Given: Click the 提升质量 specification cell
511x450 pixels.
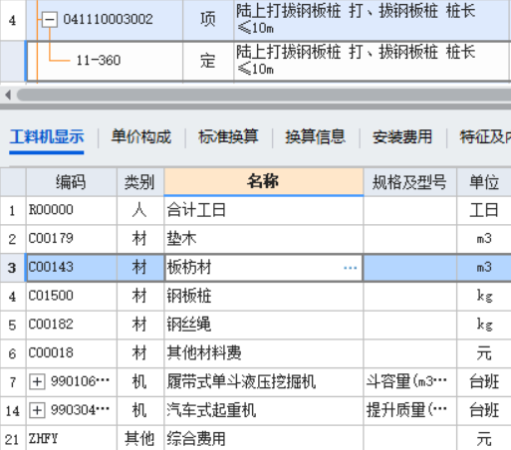Looking at the screenshot, I should click(x=410, y=410).
